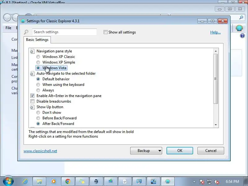This screenshot has width=248, height=186.
Task: Open the Action Center flag icon
Action: (x=201, y=182)
